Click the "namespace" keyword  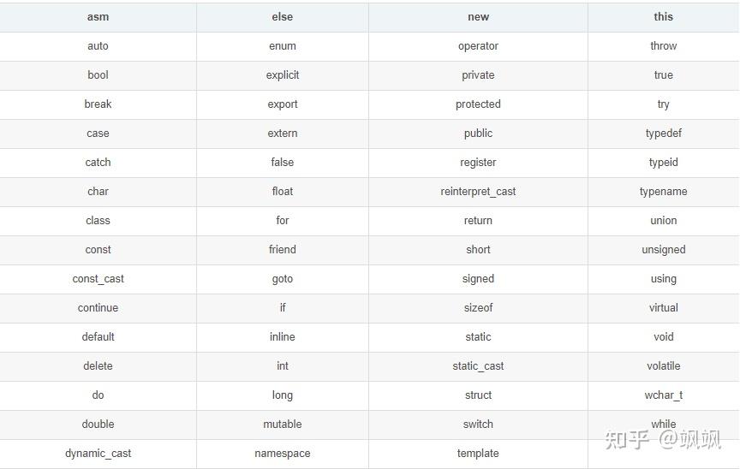(282, 454)
